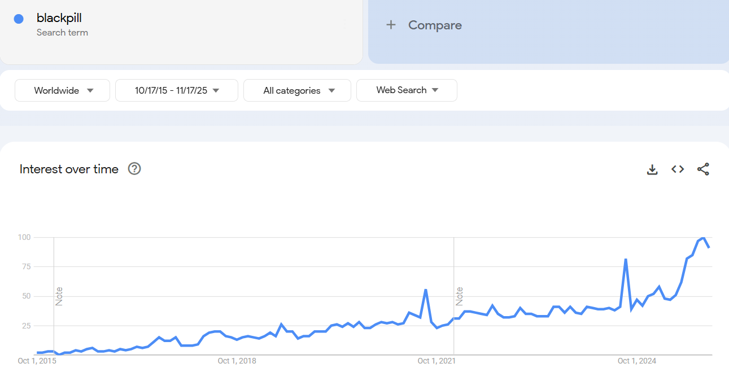Click the Note marker near Oct 2015

[59, 296]
